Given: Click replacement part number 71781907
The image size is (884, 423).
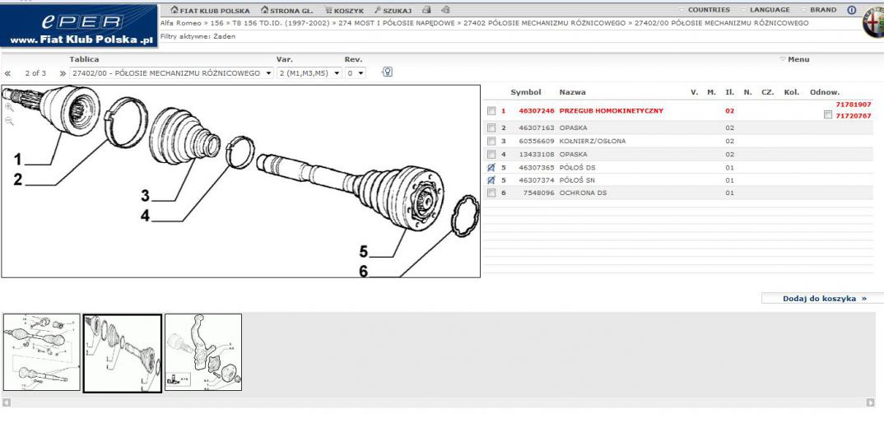Looking at the screenshot, I should pyautogui.click(x=853, y=105).
